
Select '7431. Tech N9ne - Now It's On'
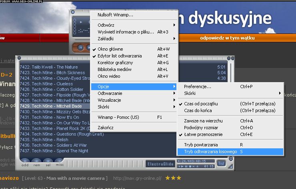[49, 117]
